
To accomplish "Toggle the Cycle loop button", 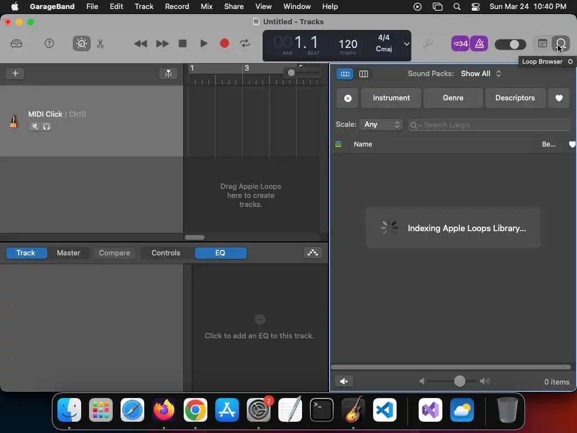I will pos(245,43).
